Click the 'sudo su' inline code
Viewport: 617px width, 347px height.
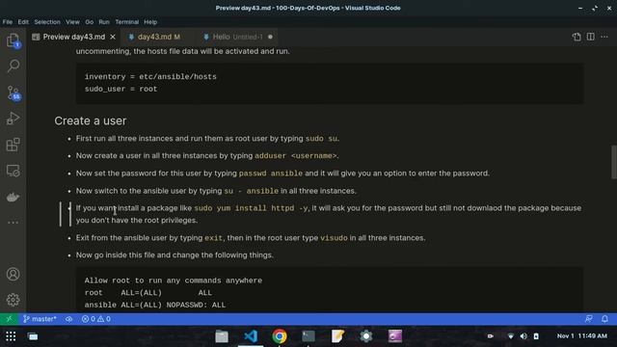tap(321, 139)
